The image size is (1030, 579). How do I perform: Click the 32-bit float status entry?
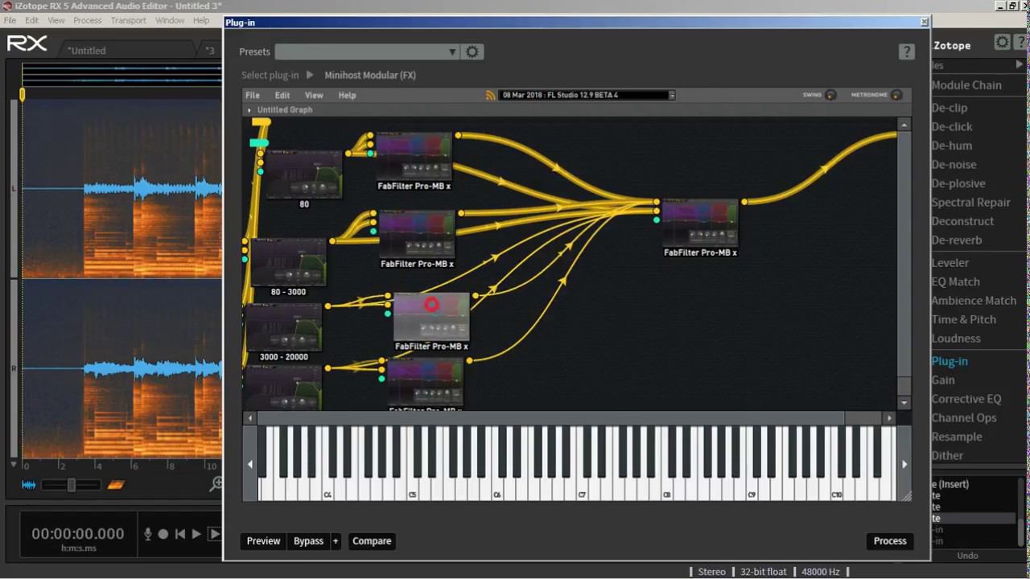[764, 572]
